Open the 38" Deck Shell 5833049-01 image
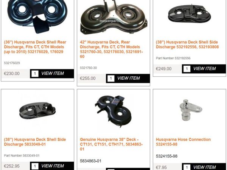The width and height of the screenshot is (227, 170). coord(37,111)
